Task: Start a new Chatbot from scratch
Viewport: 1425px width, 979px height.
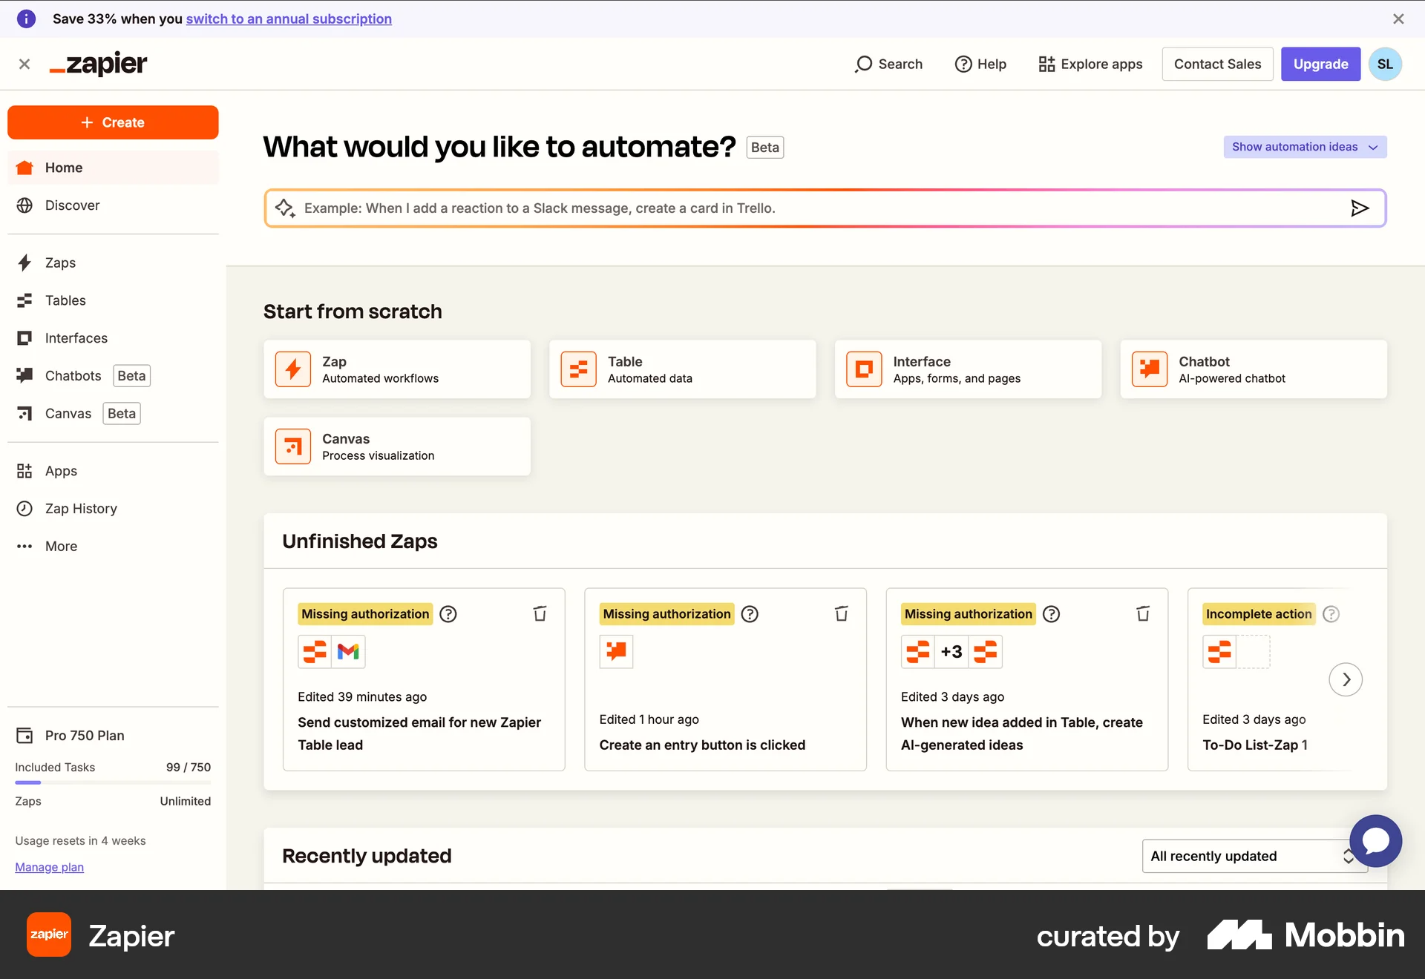Action: tap(1254, 369)
